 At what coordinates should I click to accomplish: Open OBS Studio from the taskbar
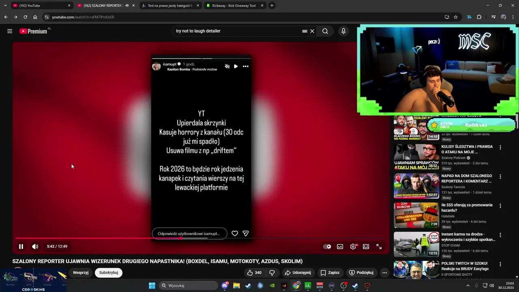[344, 286]
